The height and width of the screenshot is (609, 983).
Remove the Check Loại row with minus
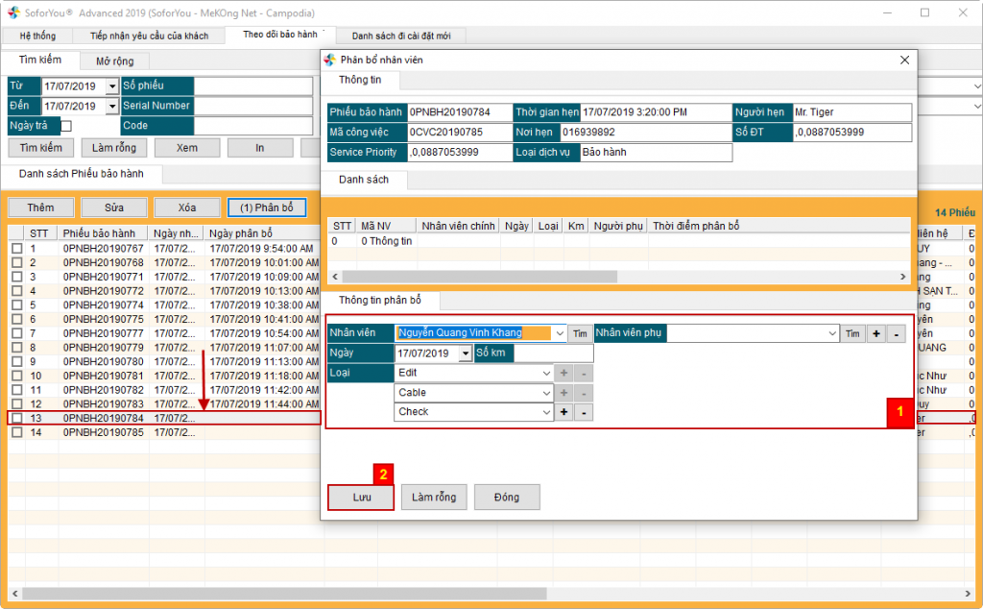[585, 412]
